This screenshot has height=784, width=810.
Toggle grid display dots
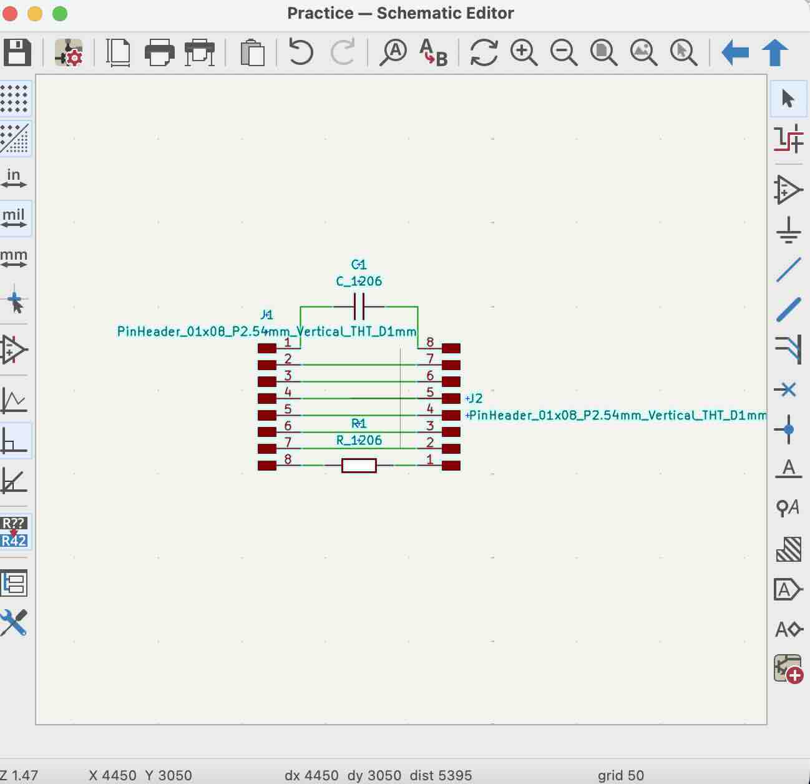pos(14,99)
